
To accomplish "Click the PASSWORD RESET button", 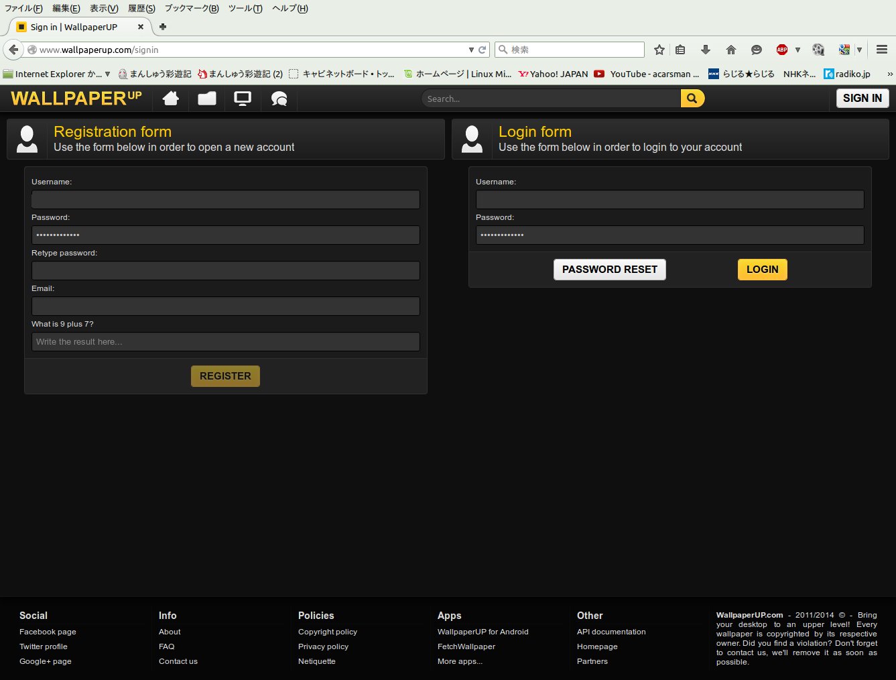I will click(x=609, y=270).
